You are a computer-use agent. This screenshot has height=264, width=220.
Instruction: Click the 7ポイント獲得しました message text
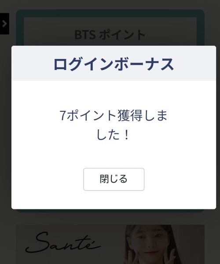click(x=114, y=125)
